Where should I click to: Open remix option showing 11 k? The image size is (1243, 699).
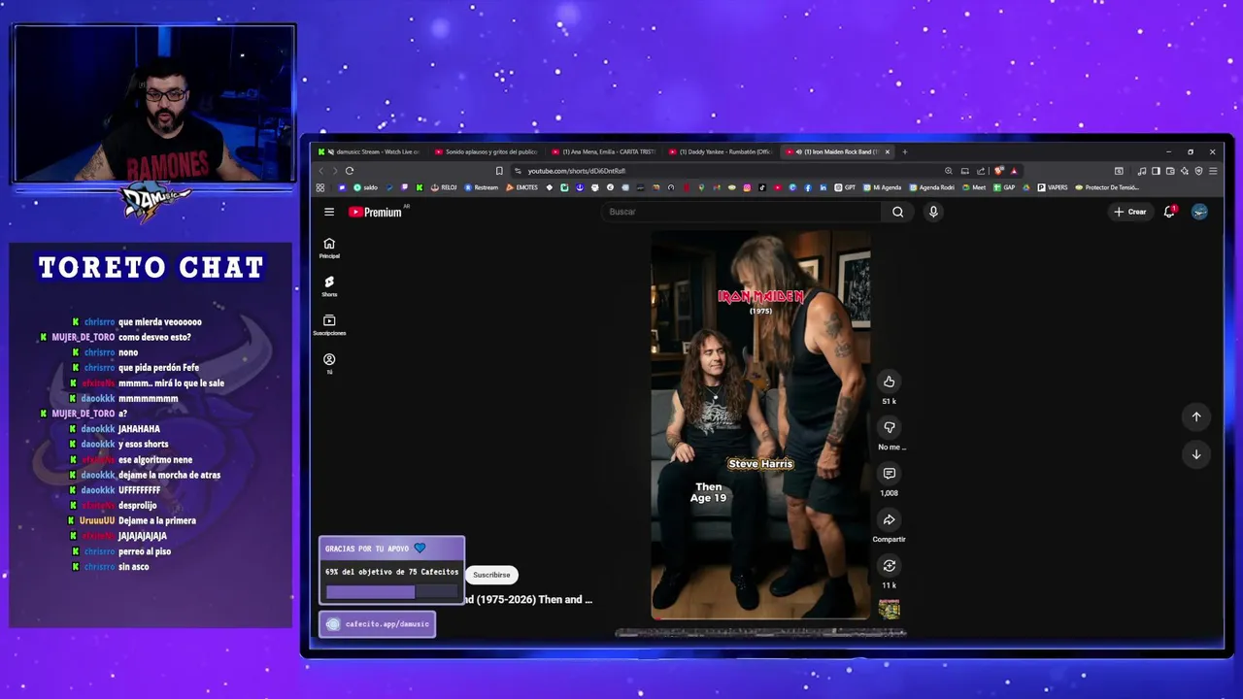[889, 565]
